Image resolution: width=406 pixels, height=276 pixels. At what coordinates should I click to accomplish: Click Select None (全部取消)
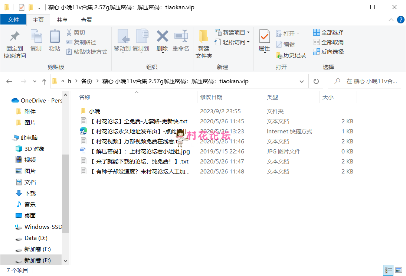[328, 42]
